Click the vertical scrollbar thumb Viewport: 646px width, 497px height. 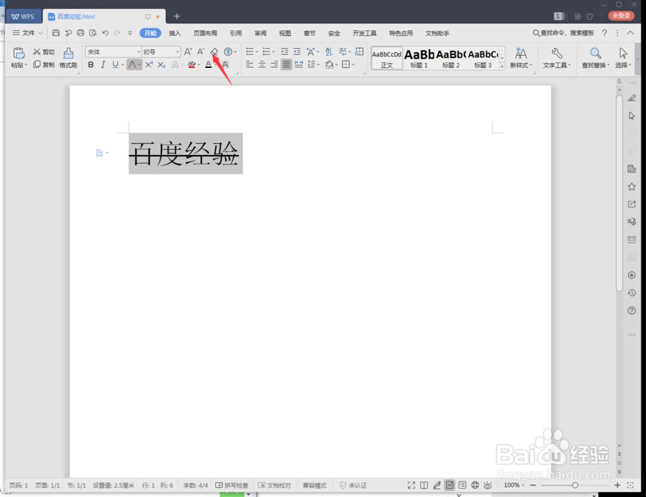pos(620,194)
